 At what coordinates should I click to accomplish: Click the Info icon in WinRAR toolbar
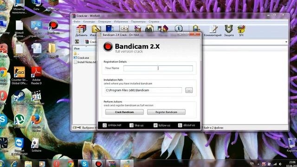pos(178,28)
